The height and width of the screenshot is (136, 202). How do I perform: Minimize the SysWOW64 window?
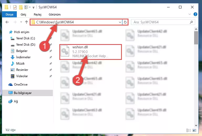168,7
